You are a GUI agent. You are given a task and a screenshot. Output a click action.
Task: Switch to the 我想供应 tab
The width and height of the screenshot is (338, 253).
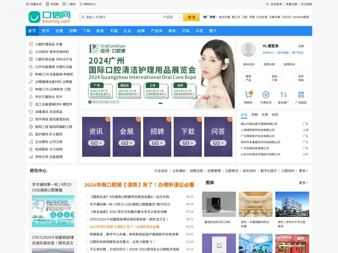[289, 64]
